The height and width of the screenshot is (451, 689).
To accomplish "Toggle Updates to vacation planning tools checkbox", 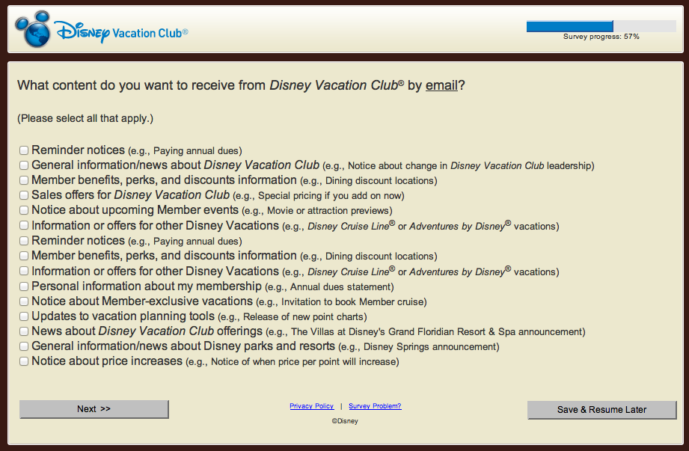I will point(24,316).
